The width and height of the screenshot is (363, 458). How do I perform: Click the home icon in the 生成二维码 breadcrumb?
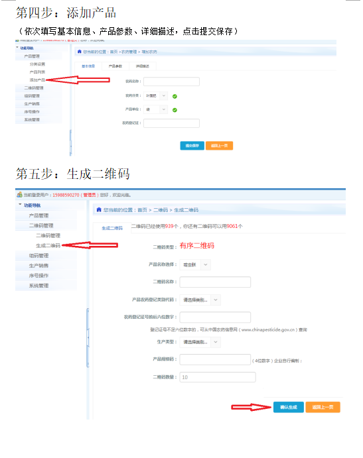click(x=99, y=209)
